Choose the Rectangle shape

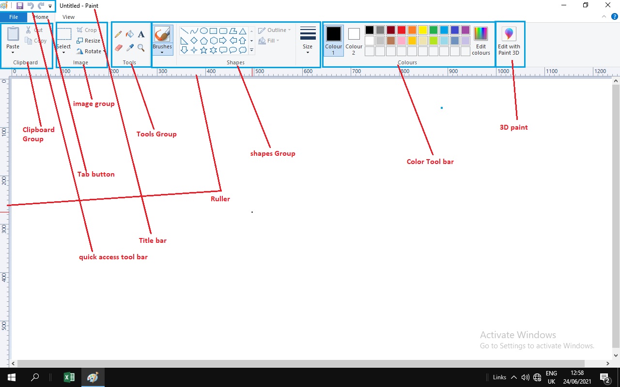(214, 31)
